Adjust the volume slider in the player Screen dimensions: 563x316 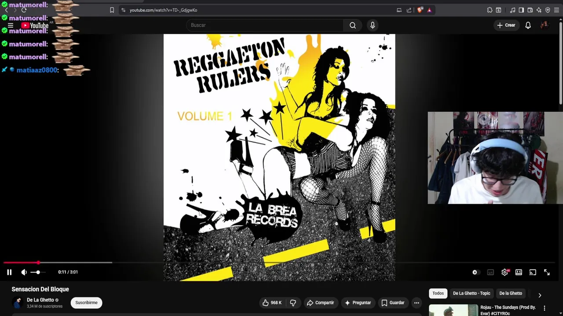click(x=37, y=272)
